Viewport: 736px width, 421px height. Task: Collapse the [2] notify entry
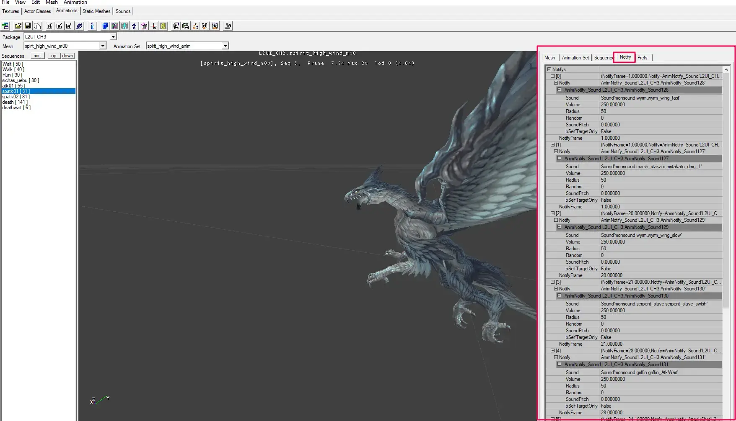coord(552,213)
